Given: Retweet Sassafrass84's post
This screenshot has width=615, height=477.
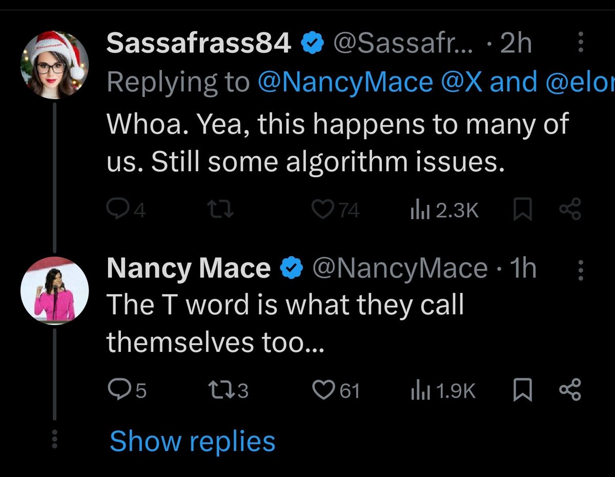Looking at the screenshot, I should (x=222, y=209).
